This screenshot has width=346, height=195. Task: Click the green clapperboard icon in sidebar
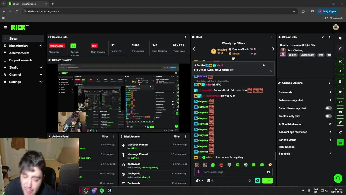pyautogui.click(x=340, y=142)
